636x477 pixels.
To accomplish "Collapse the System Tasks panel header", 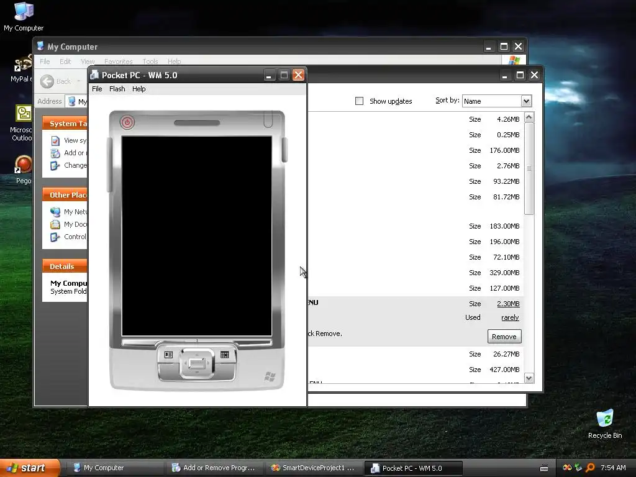I will (65, 124).
